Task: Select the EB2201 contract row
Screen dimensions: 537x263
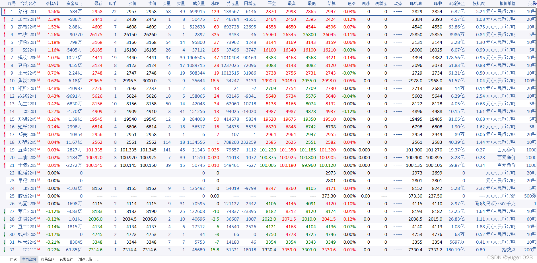Action: point(268,188)
